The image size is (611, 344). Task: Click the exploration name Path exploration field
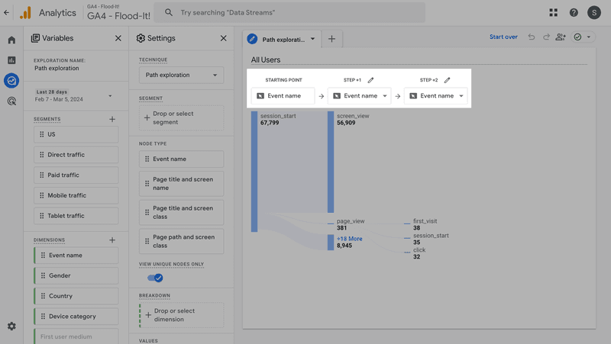(57, 68)
